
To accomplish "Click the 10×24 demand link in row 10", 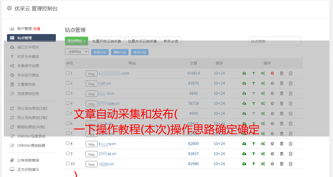I will pos(219,164).
